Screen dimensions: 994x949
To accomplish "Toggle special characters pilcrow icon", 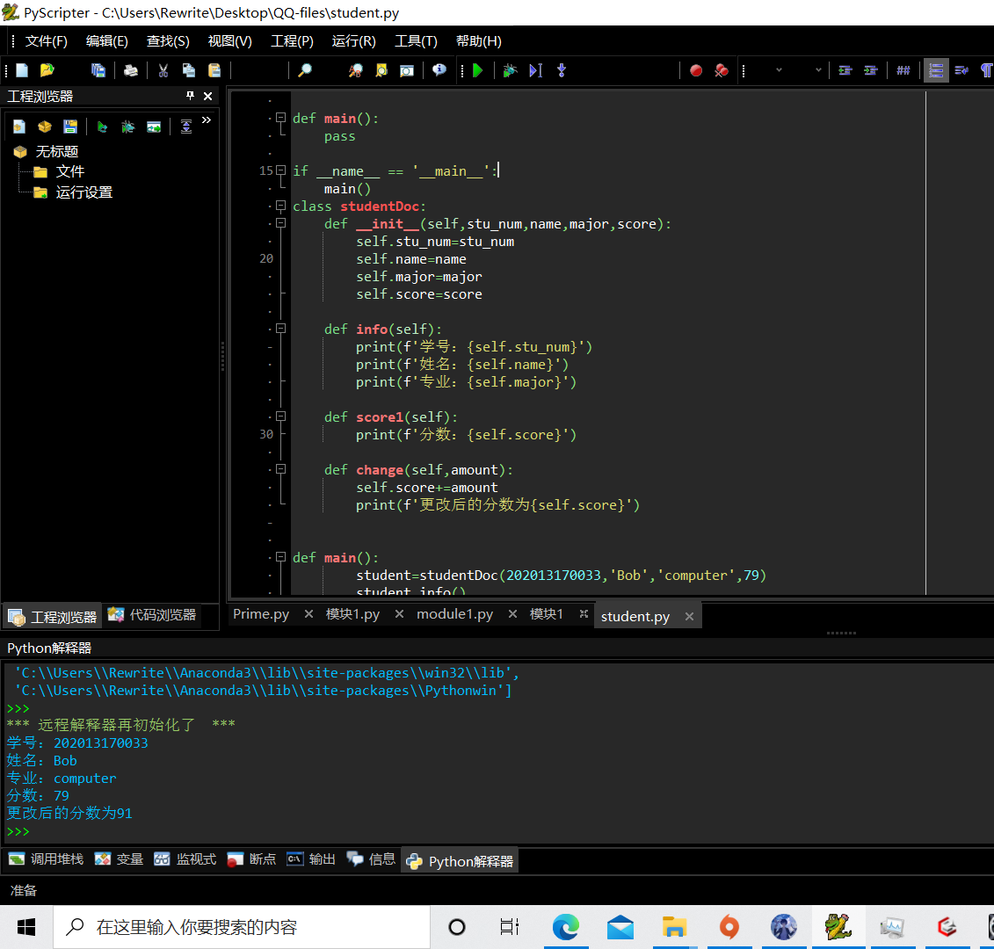I will click(x=986, y=70).
